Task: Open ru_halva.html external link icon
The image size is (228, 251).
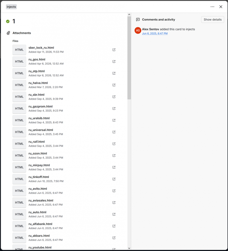Action: [x=114, y=85]
